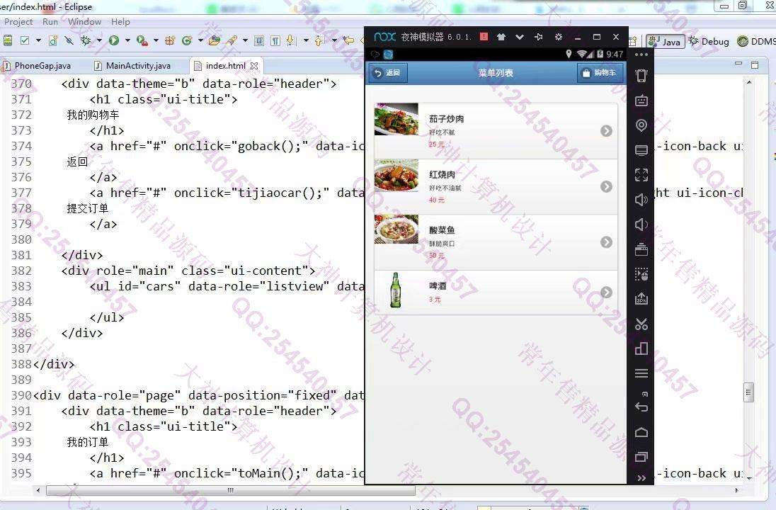Click the Open Type folder toolbar icon
Viewport: 776px width, 510px height.
215,40
